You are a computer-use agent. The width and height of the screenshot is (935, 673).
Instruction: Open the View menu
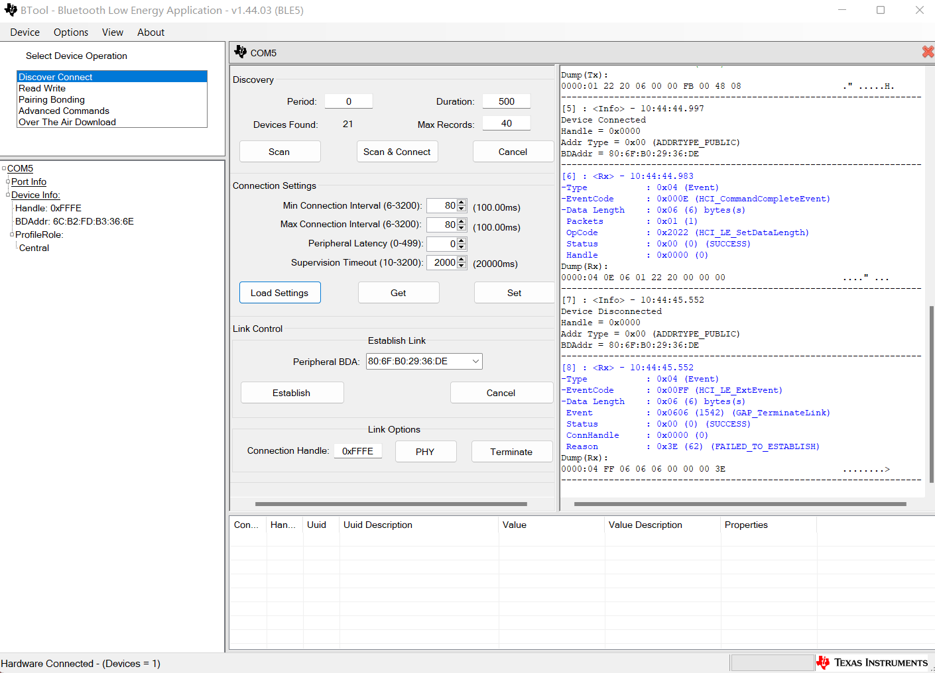[x=113, y=32]
